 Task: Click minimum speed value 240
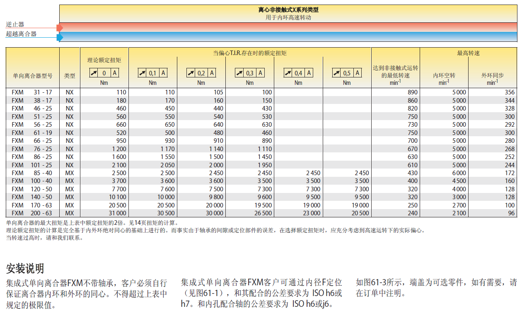coord(413,213)
